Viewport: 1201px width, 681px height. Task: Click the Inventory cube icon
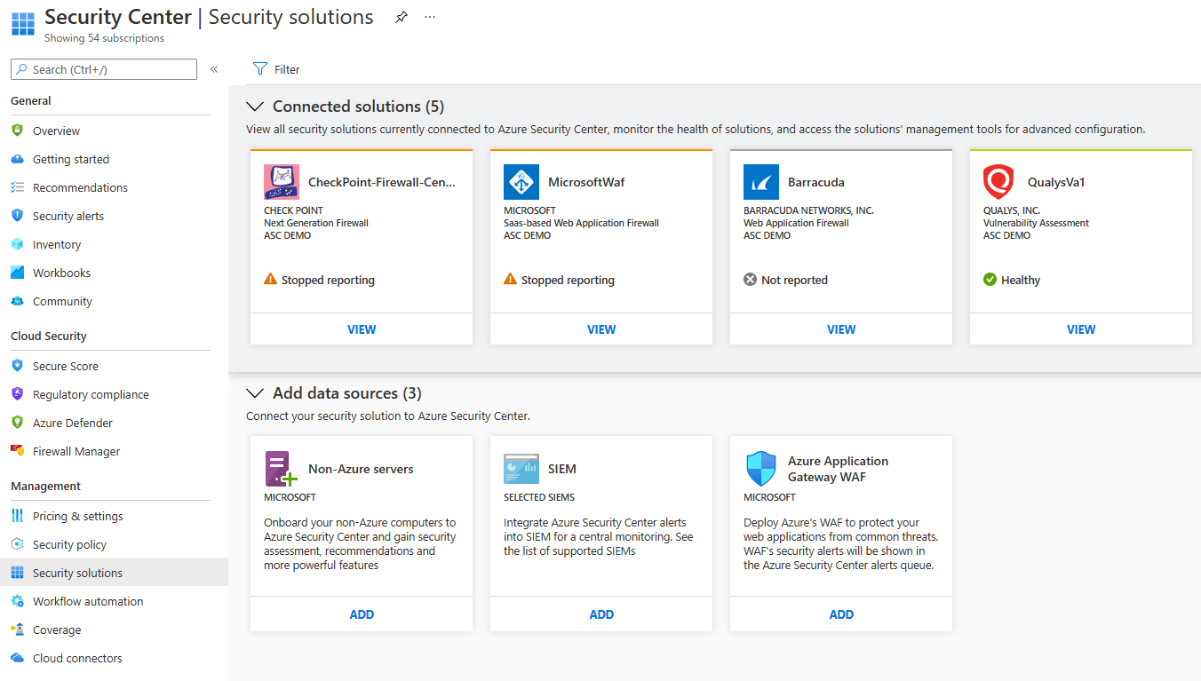coord(17,244)
